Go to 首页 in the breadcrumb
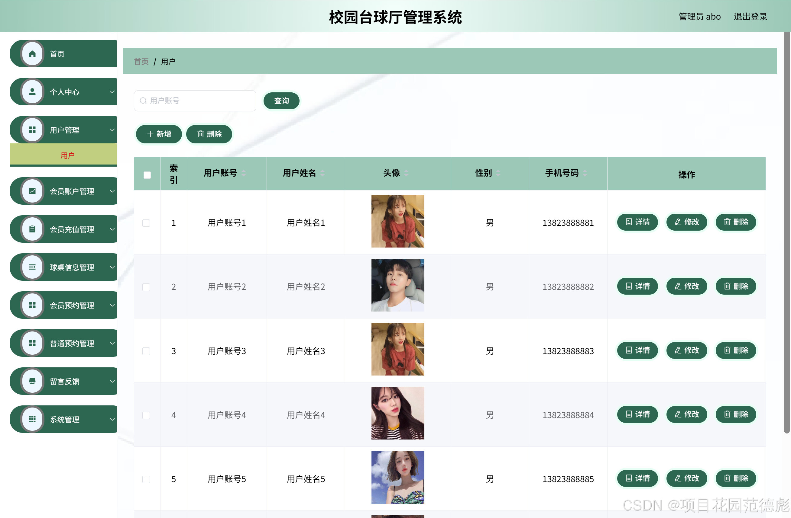Screen dimensions: 791x518 141,62
